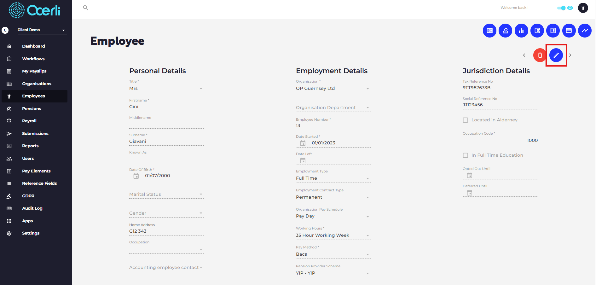Click the payment card round button

569,31
